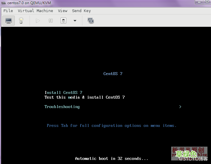Show the graphical console monitor icon

coord(9,21)
